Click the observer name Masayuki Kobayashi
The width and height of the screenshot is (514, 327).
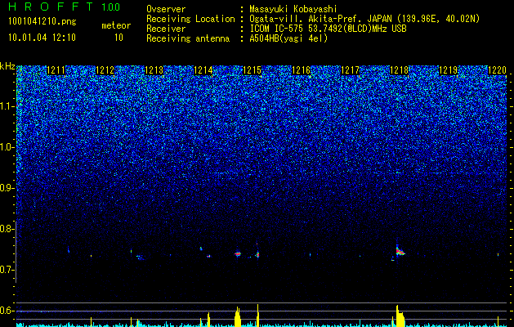(x=293, y=9)
